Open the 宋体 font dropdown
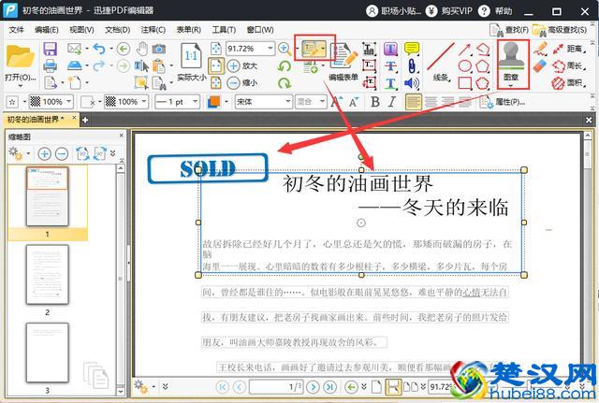 pos(288,102)
